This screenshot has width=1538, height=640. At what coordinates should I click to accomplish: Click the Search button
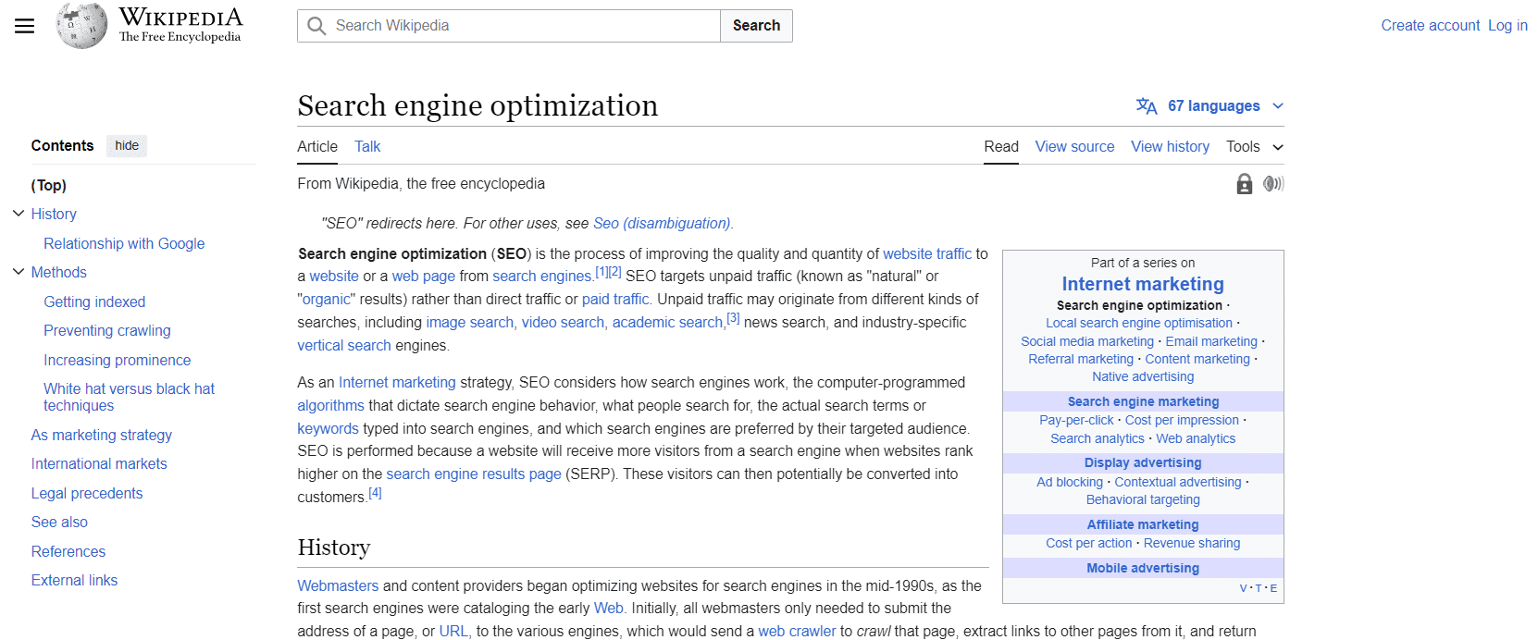pyautogui.click(x=756, y=26)
